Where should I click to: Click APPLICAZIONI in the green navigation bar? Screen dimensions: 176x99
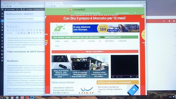tap(76, 37)
